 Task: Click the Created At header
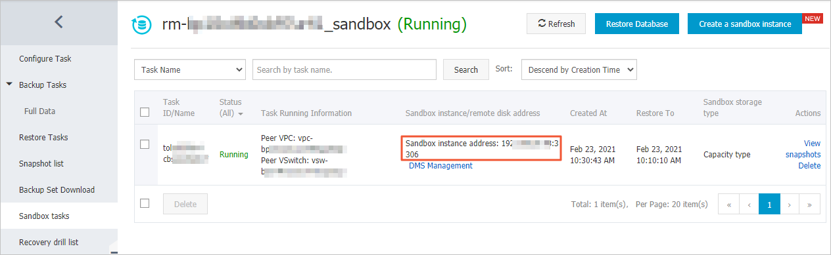tap(588, 113)
